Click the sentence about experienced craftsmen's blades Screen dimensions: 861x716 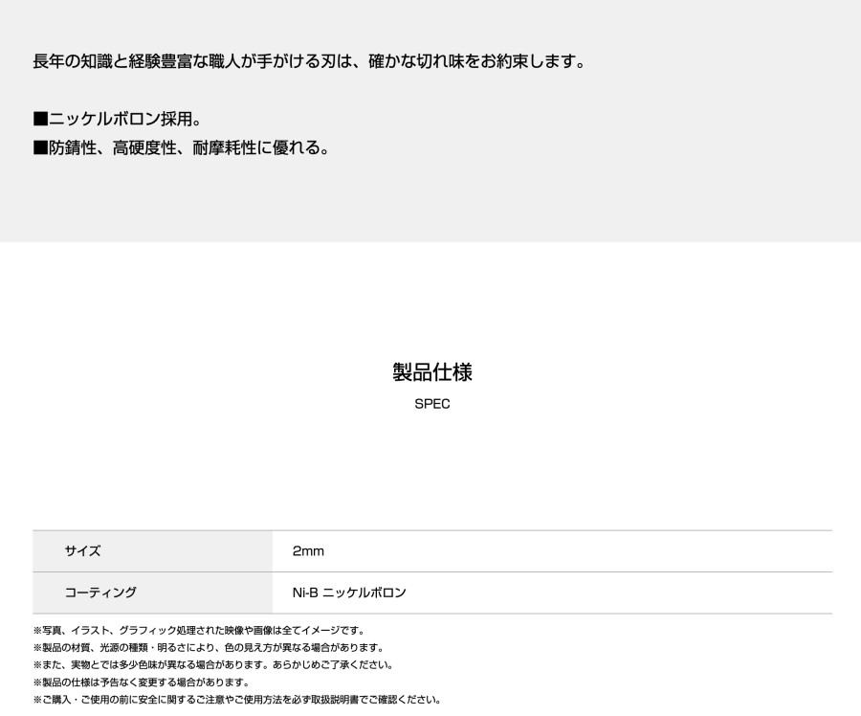click(308, 62)
